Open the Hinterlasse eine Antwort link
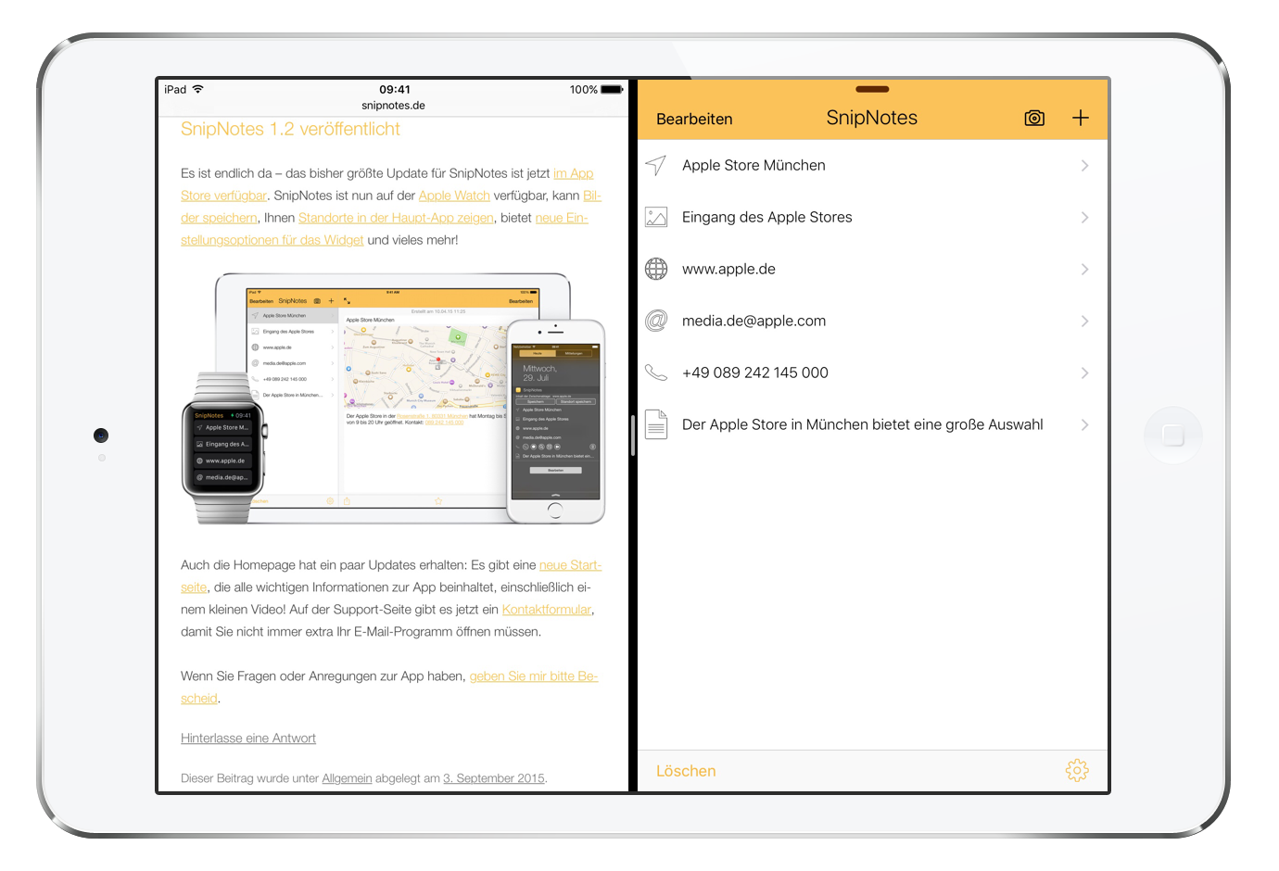 click(248, 738)
